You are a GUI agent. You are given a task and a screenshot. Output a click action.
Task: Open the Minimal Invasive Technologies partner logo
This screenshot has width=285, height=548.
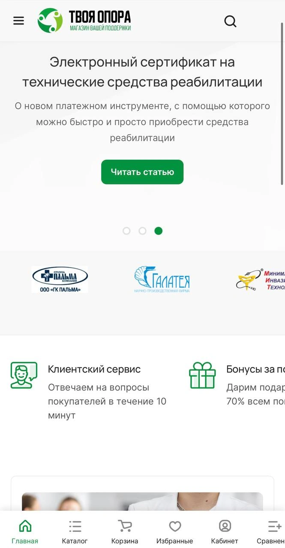[261, 280]
